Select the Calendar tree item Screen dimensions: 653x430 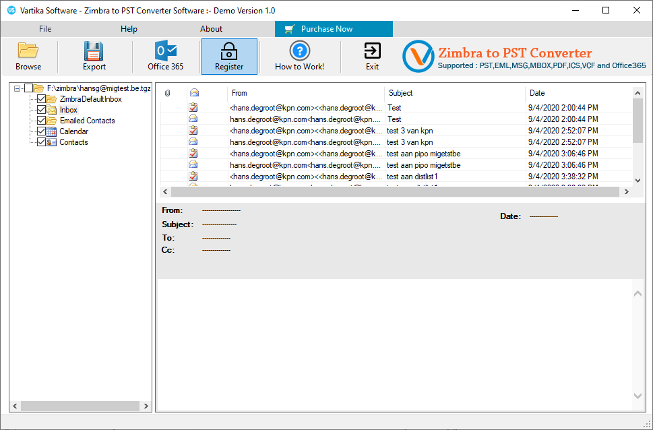[x=73, y=131]
